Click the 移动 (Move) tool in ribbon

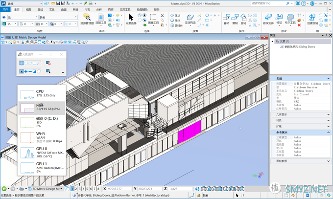click(226, 20)
